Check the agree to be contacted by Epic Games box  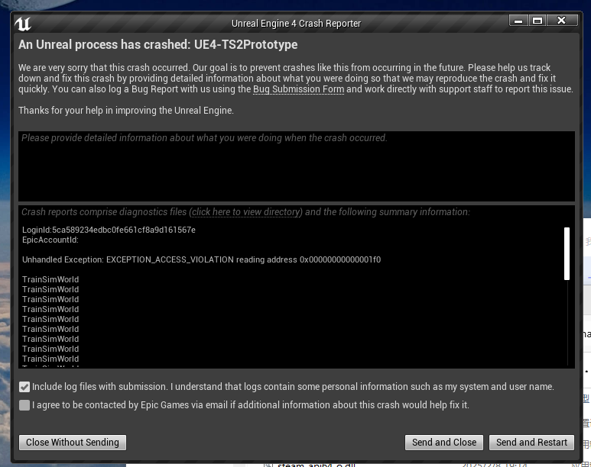tap(25, 405)
